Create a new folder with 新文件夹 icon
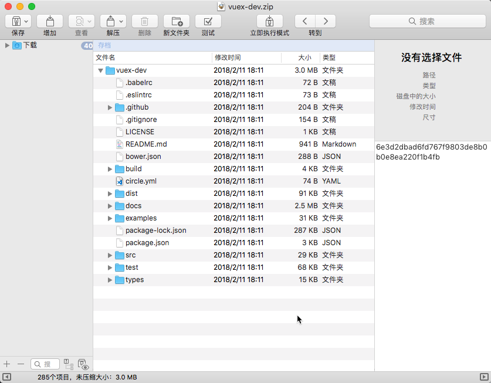Screen dimensions: 491x383 click(177, 21)
